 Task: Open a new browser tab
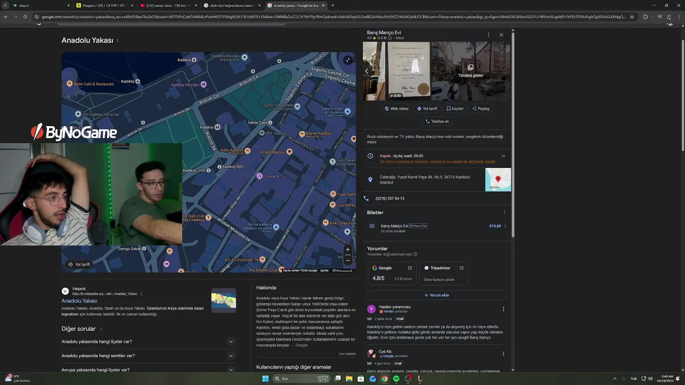[x=333, y=5]
